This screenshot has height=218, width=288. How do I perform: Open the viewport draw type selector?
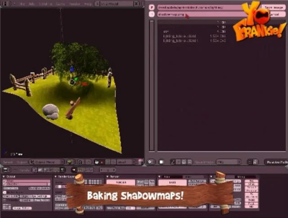pyautogui.click(x=70, y=162)
